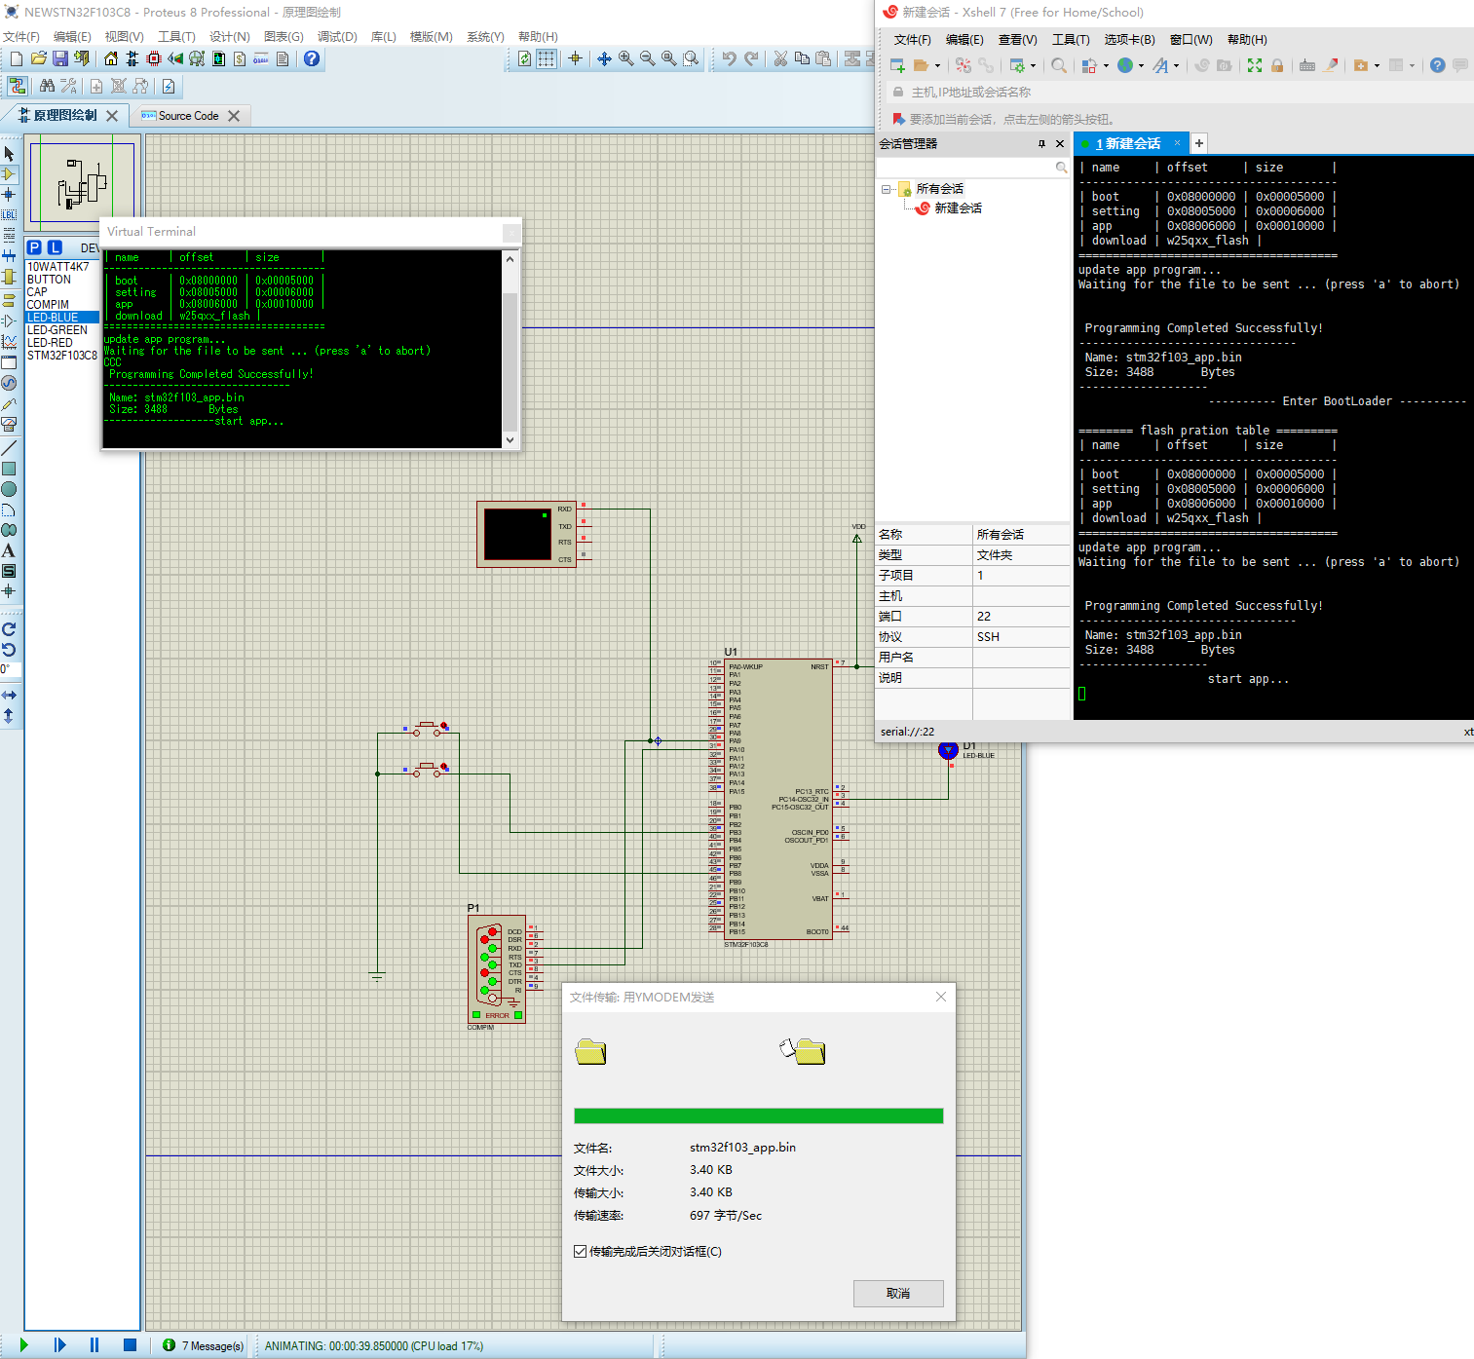Stop the Proteus simulation
The height and width of the screenshot is (1359, 1474).
(x=130, y=1345)
